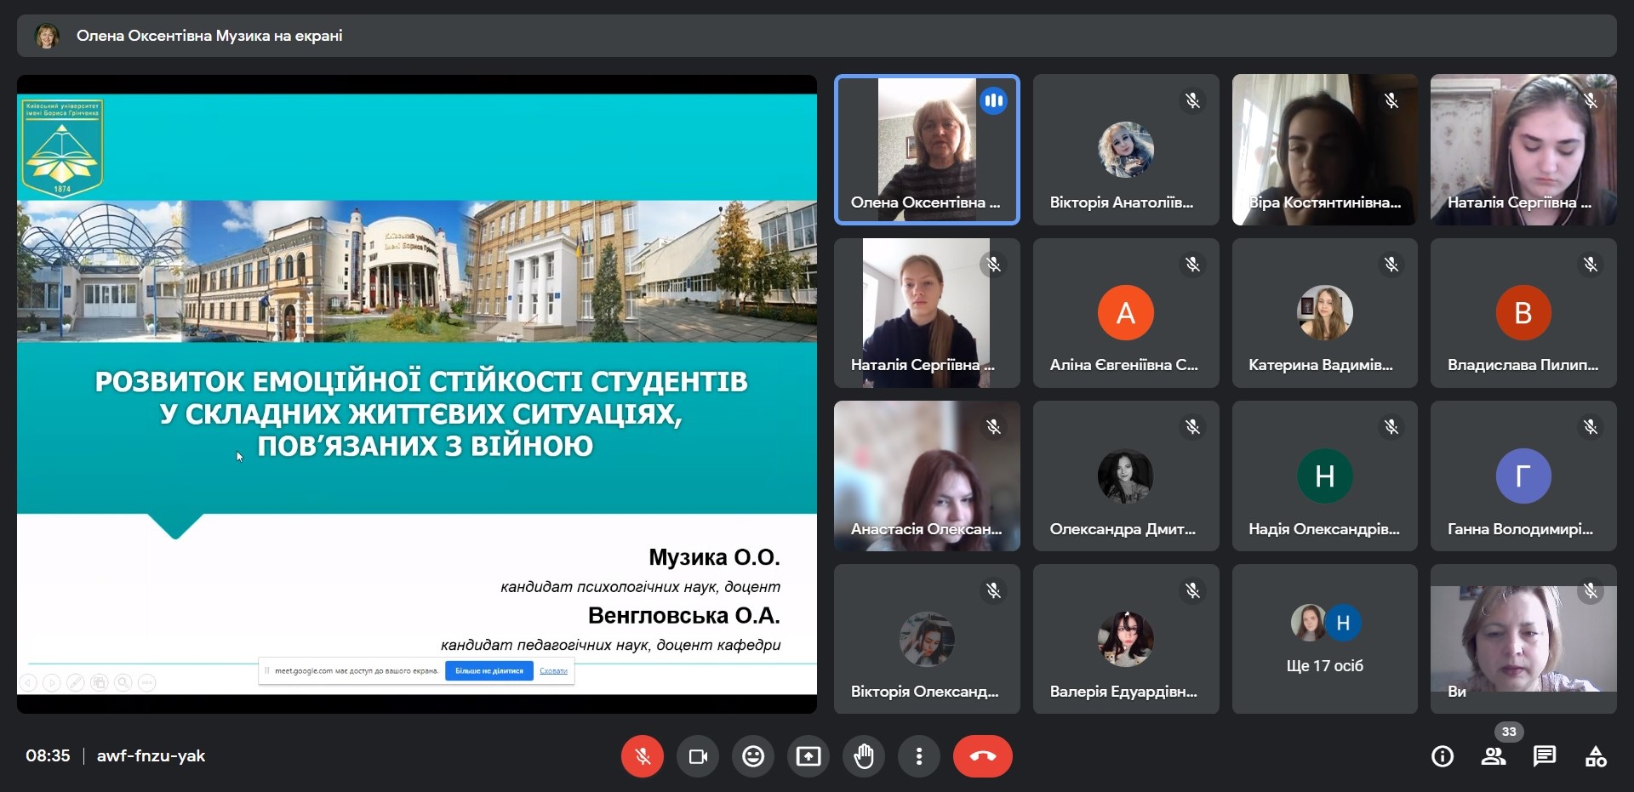This screenshot has width=1634, height=792.
Task: Show the participants list panel
Action: (x=1494, y=756)
